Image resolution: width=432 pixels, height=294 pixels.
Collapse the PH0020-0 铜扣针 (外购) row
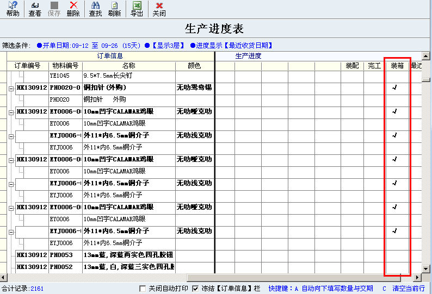[11, 89]
